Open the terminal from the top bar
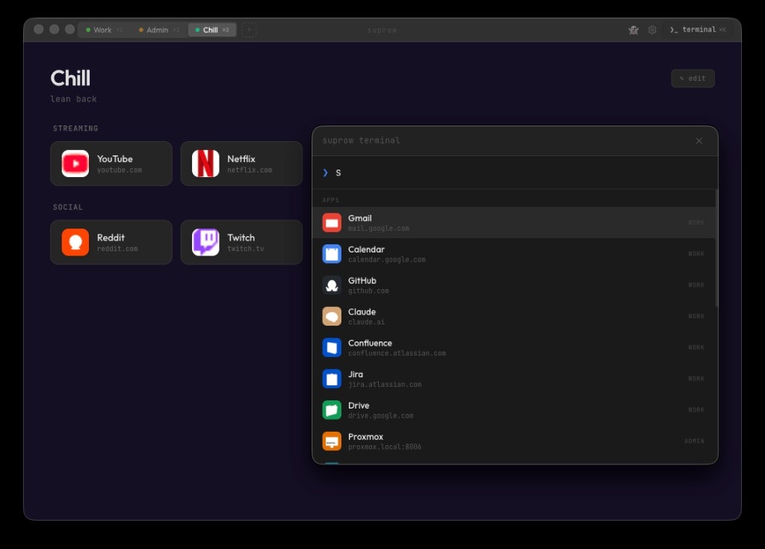The width and height of the screenshot is (765, 549). tap(698, 30)
